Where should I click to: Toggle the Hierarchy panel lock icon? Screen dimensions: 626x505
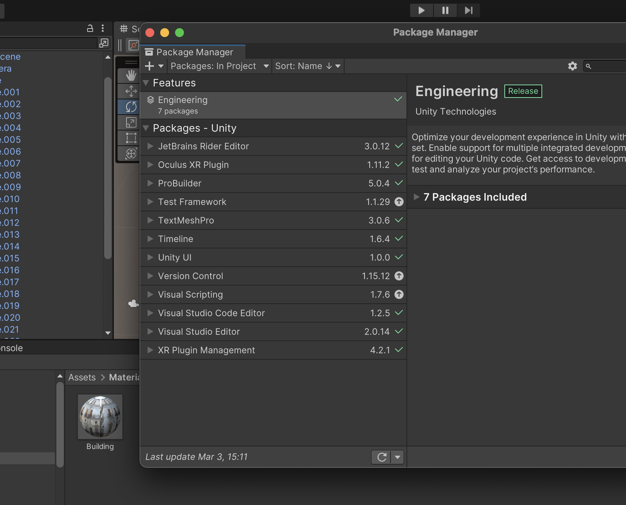(90, 28)
